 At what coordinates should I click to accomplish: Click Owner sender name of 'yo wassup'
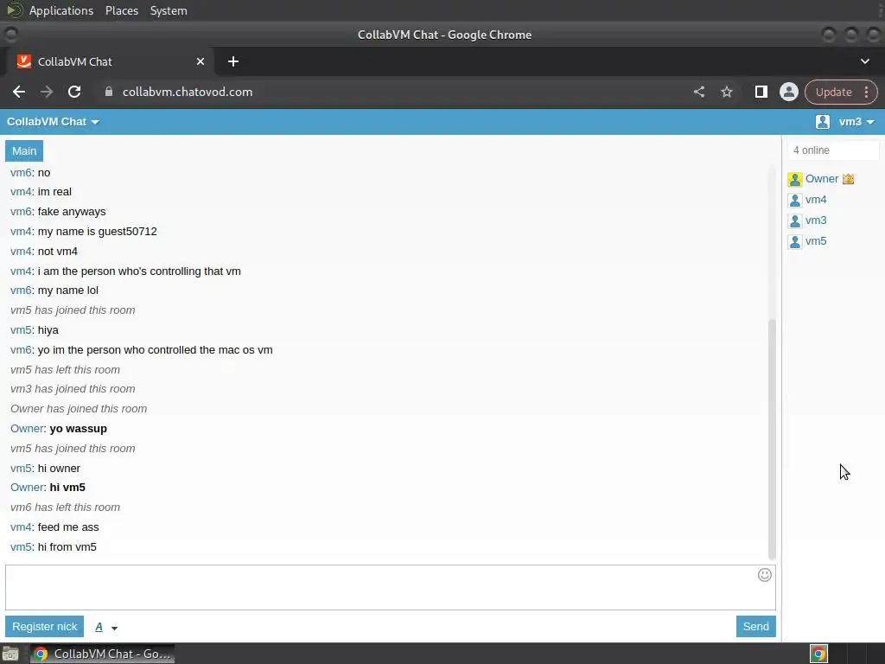point(27,429)
